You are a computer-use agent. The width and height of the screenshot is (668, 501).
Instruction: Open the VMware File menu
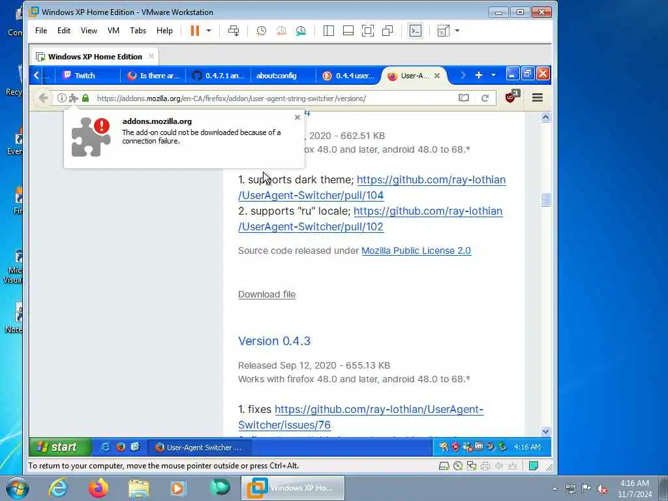click(x=41, y=31)
